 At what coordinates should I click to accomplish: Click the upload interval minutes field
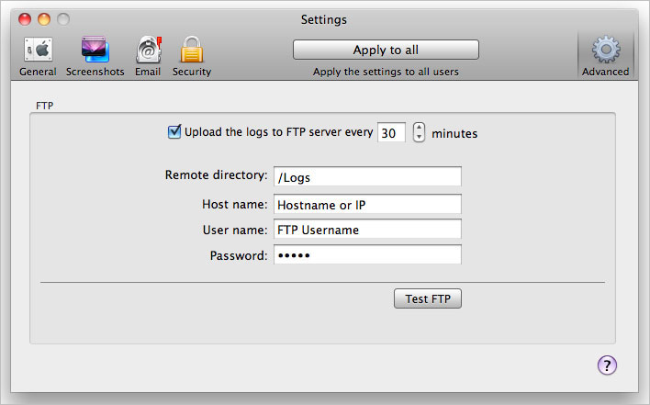tap(391, 132)
